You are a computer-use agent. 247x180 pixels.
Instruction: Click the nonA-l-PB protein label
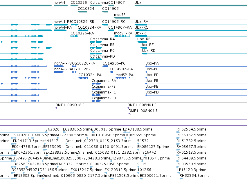(x=63, y=63)
